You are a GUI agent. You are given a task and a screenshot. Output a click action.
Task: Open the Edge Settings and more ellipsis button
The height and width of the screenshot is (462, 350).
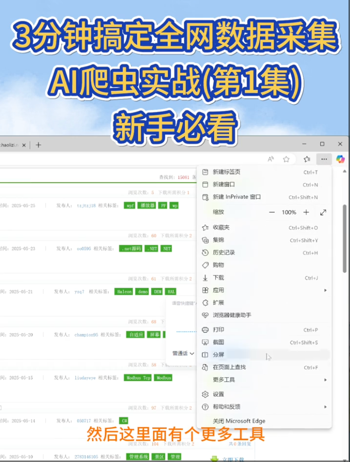point(324,159)
